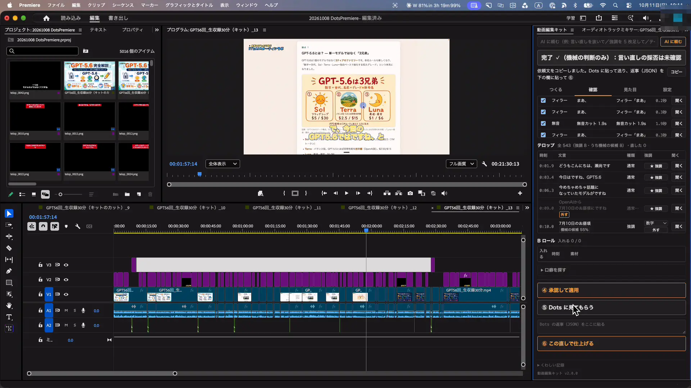691x388 pixels.
Task: Expand the 口癖を探す section
Action: click(x=554, y=270)
